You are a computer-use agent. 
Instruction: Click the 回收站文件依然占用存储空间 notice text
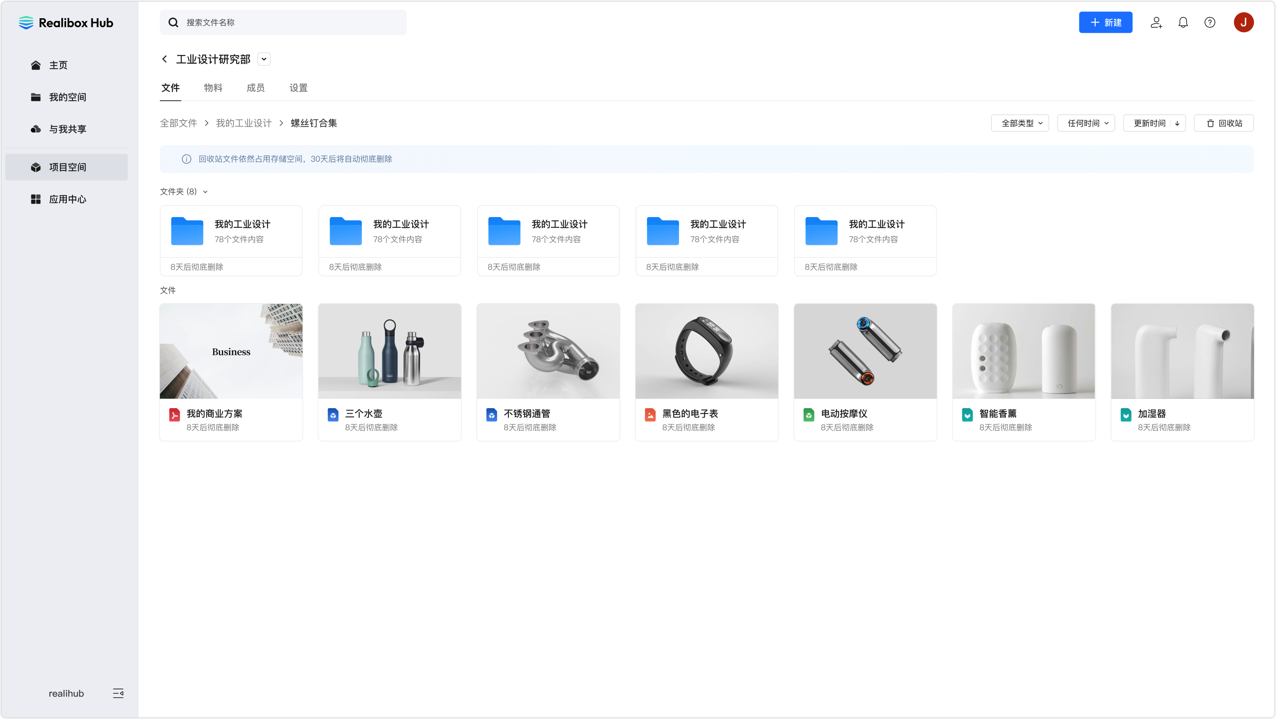click(x=295, y=159)
